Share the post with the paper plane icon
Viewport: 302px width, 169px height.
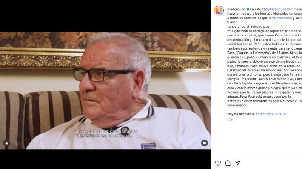tap(238, 163)
